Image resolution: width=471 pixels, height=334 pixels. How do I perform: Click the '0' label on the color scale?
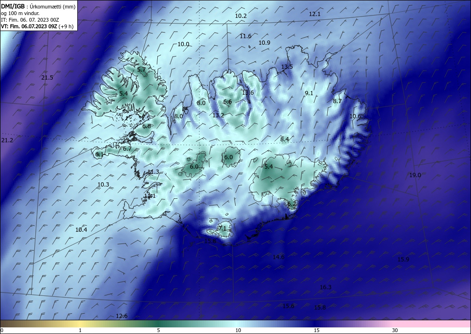[x=2, y=330]
